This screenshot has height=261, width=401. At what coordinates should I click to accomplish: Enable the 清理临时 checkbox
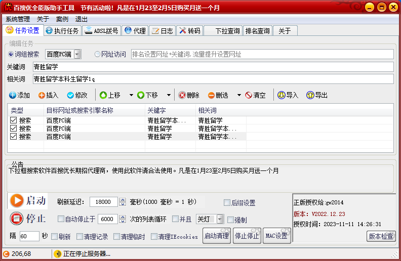(116, 237)
